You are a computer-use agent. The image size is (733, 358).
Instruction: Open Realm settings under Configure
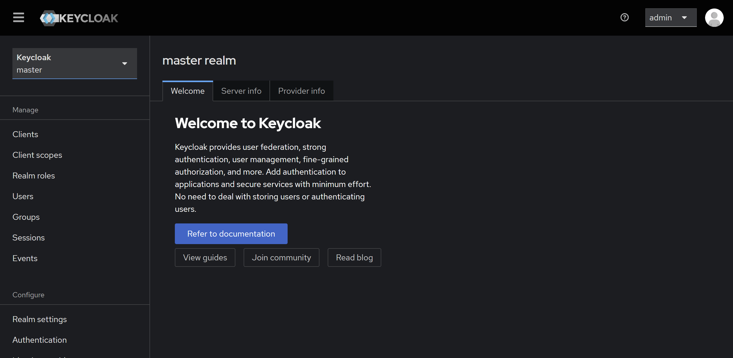click(40, 319)
